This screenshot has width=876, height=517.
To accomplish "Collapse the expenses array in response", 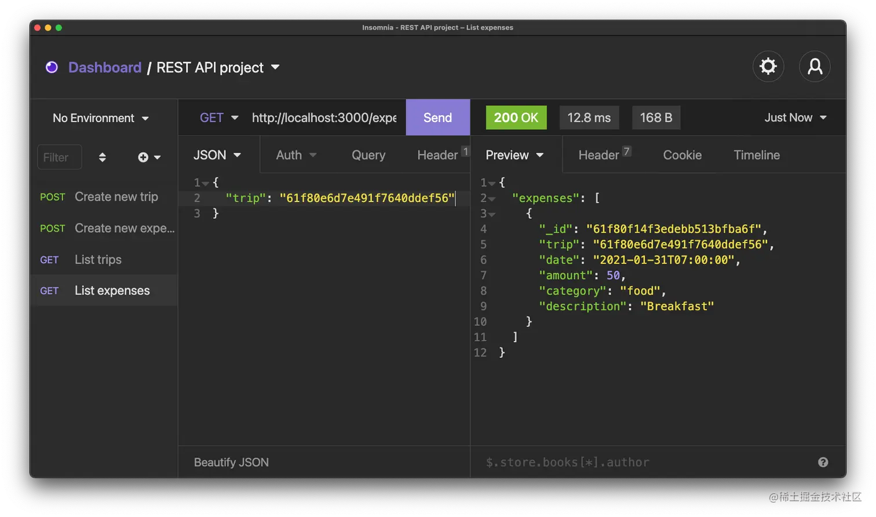I will point(492,199).
